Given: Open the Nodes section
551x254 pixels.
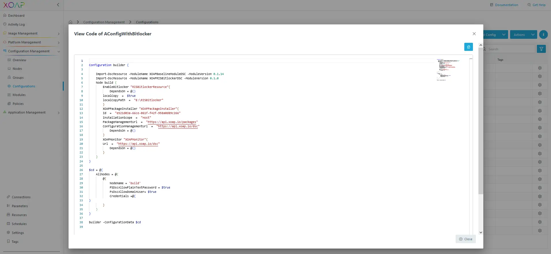Looking at the screenshot, I should click(17, 69).
